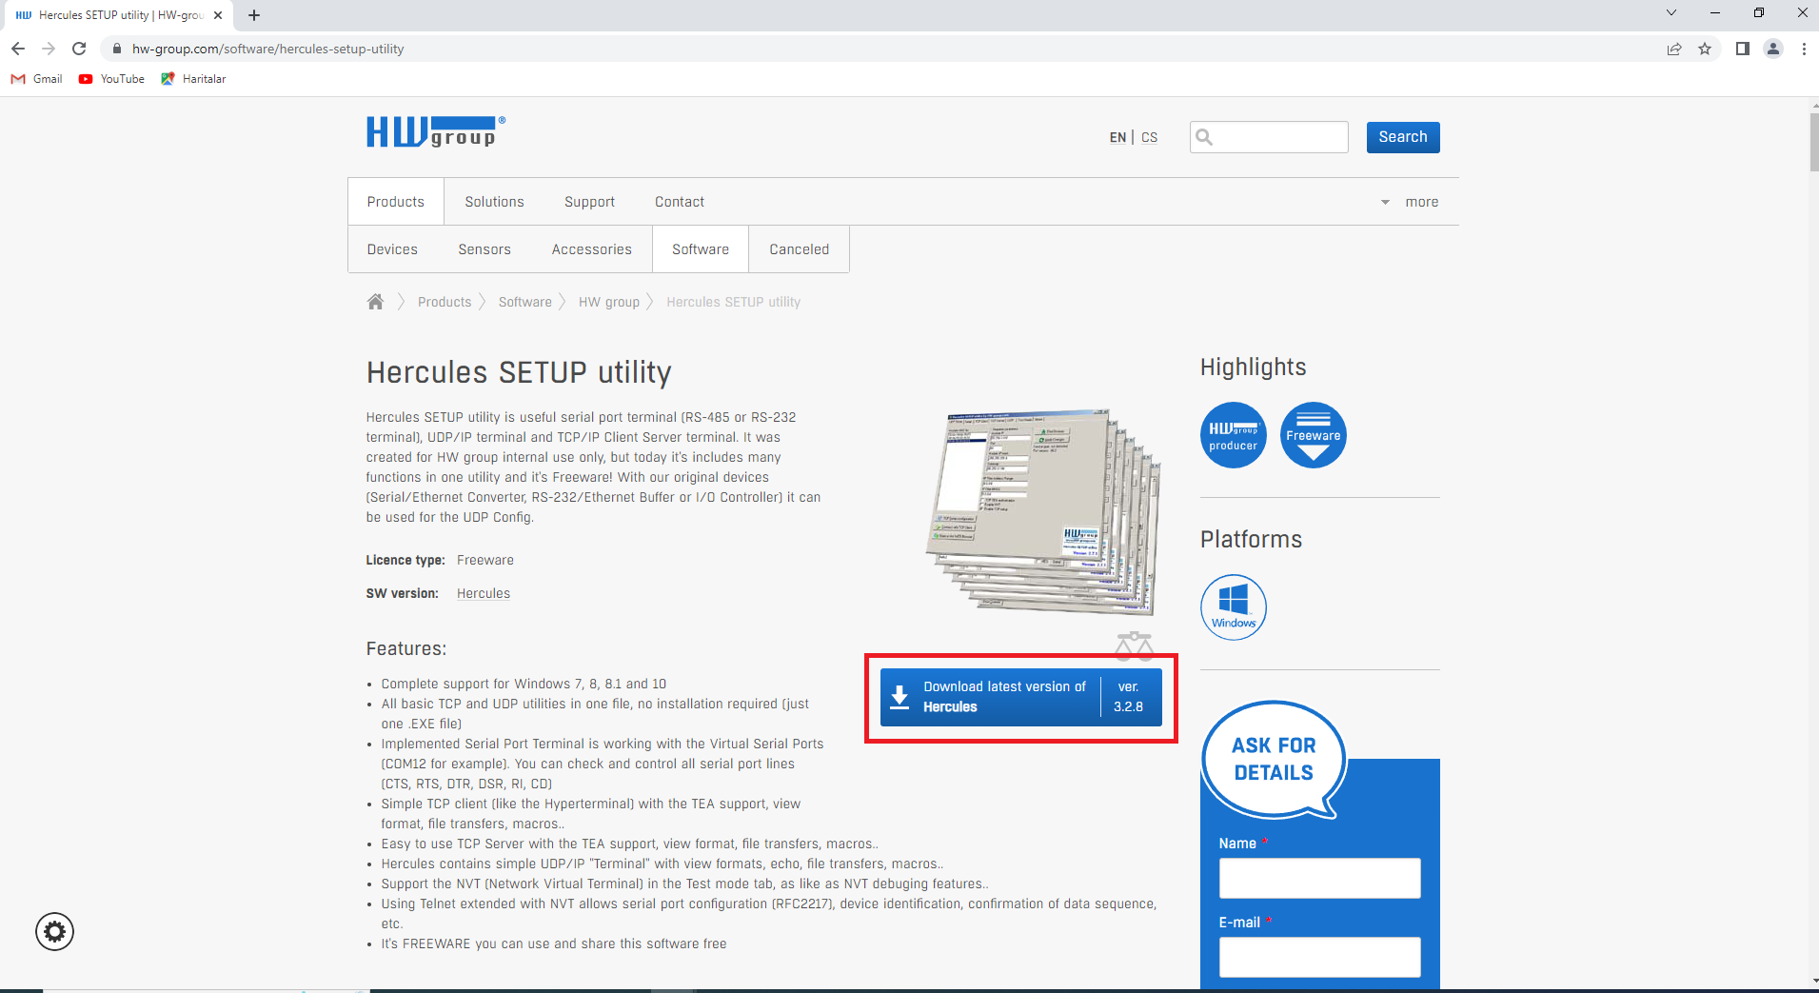This screenshot has width=1819, height=993.
Task: Open tab search chevron
Action: [1671, 12]
